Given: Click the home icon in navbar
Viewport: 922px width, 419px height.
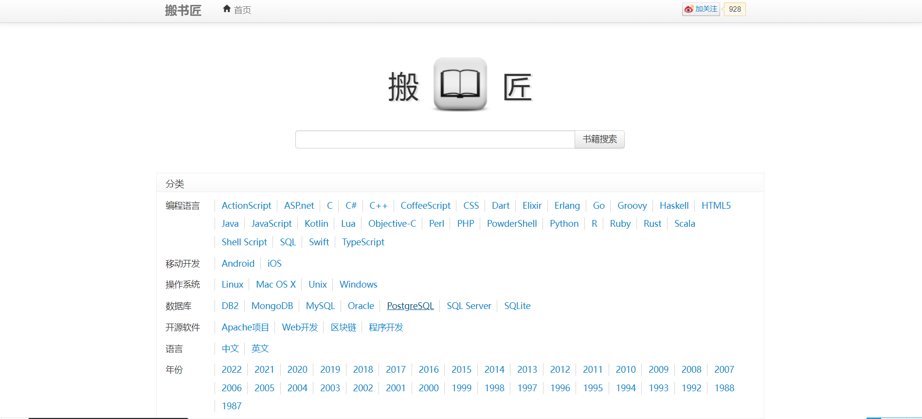Looking at the screenshot, I should [227, 9].
